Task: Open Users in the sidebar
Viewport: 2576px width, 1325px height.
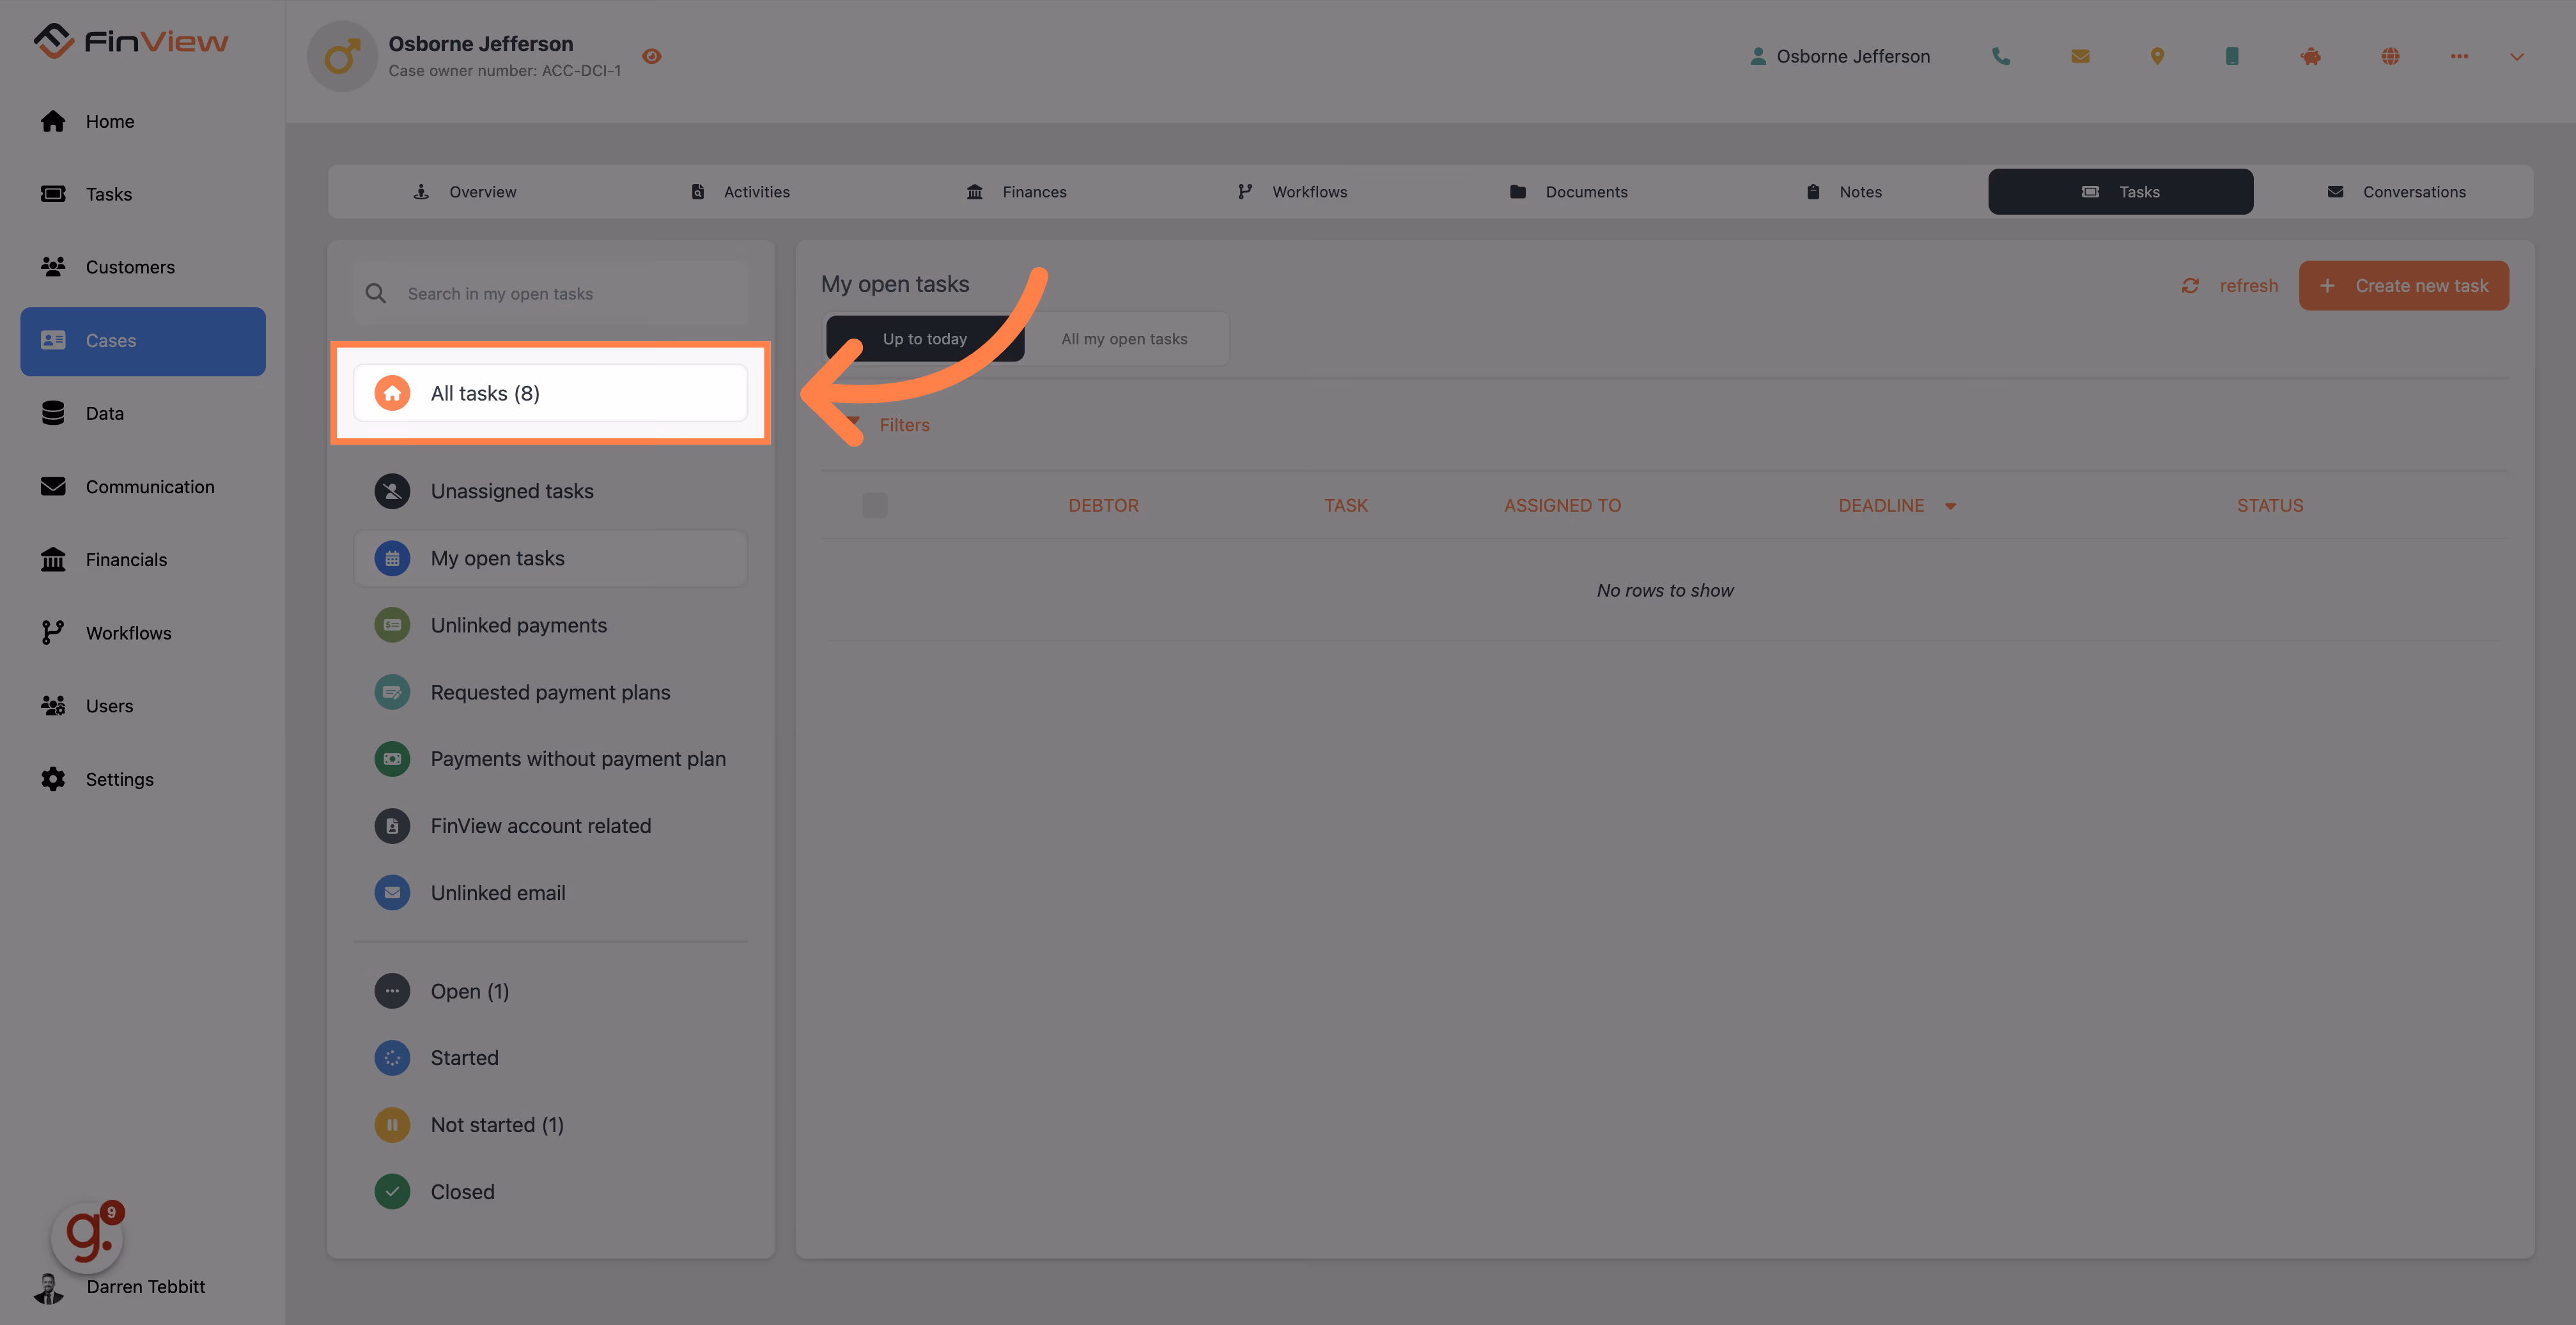Action: 143,705
